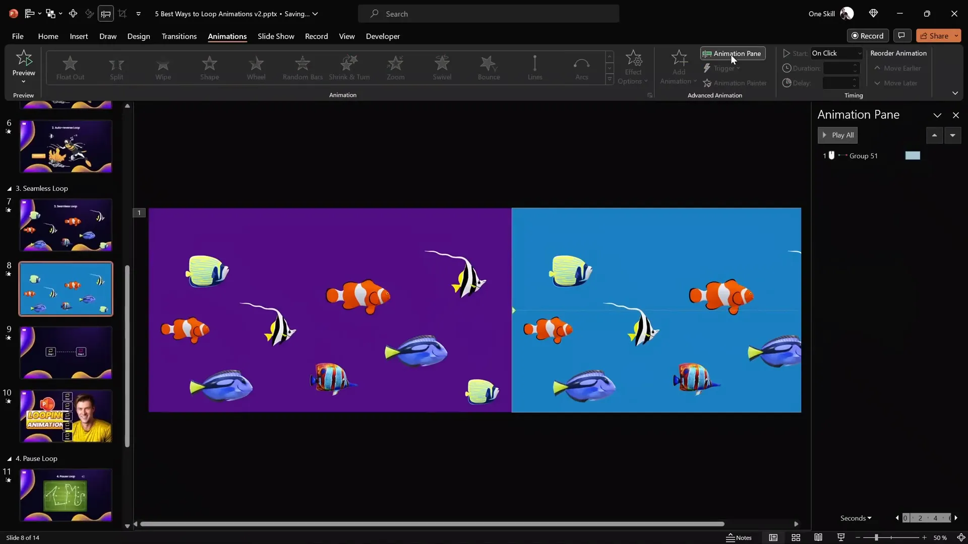Fit slide to current window icon
This screenshot has width=968, height=544.
pos(961,537)
